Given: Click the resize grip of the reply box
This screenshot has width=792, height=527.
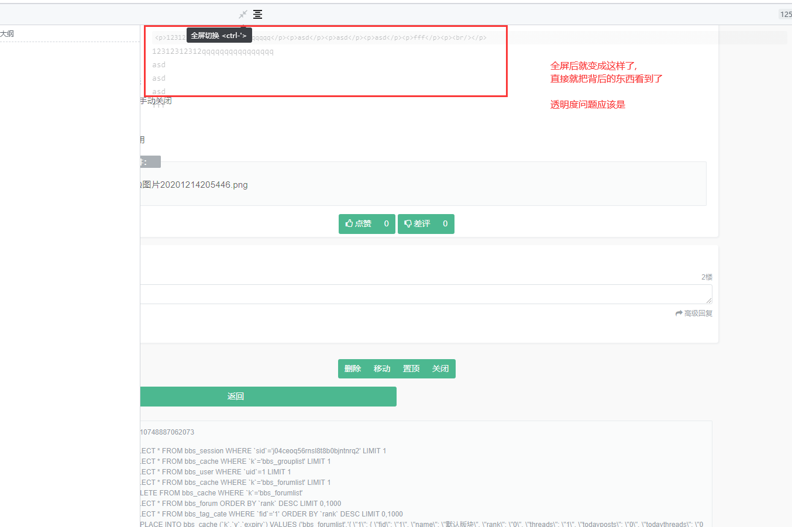Looking at the screenshot, I should pyautogui.click(x=709, y=299).
